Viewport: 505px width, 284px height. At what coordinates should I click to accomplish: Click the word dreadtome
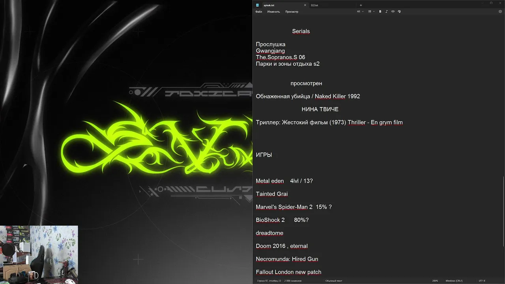(x=269, y=233)
